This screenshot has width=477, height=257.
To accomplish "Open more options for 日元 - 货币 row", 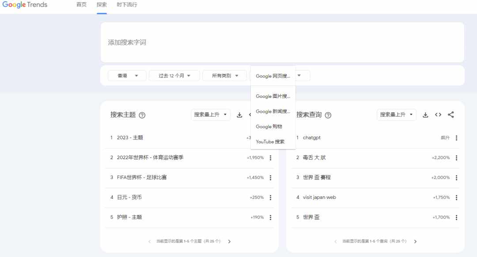I will (270, 197).
